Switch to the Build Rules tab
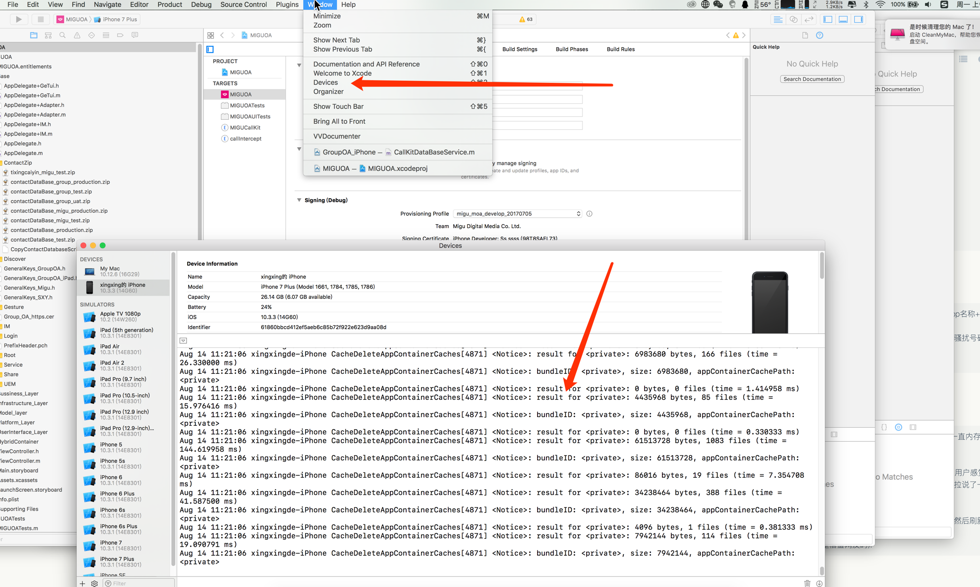 (620, 49)
